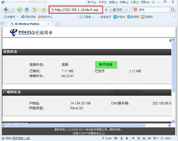The image size is (178, 141).
Task: Click the pencil-on-page icon in status bar
Action: coord(116,138)
